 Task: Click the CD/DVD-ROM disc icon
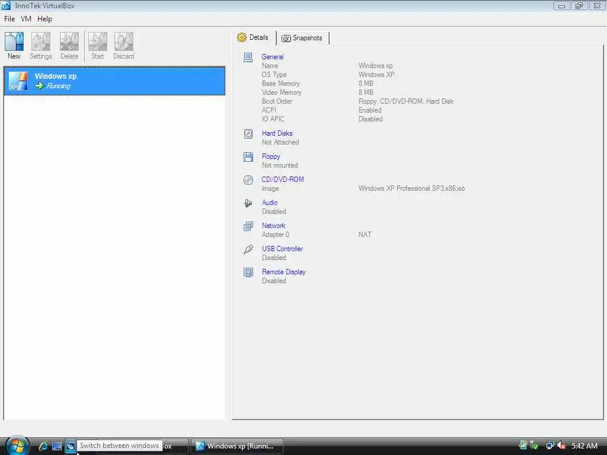click(248, 180)
